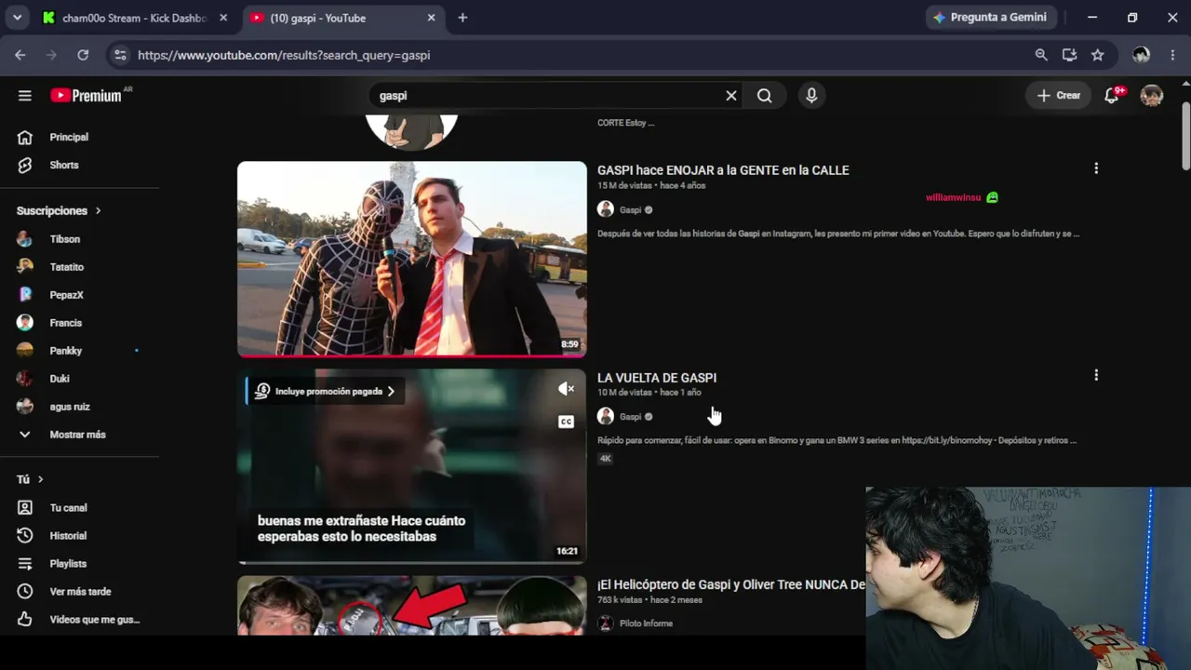Click the browser address bar URL
Image resolution: width=1191 pixels, height=670 pixels.
point(284,55)
